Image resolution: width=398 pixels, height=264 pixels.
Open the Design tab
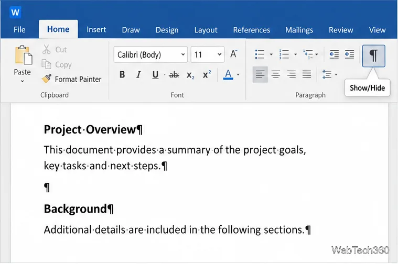pos(167,30)
